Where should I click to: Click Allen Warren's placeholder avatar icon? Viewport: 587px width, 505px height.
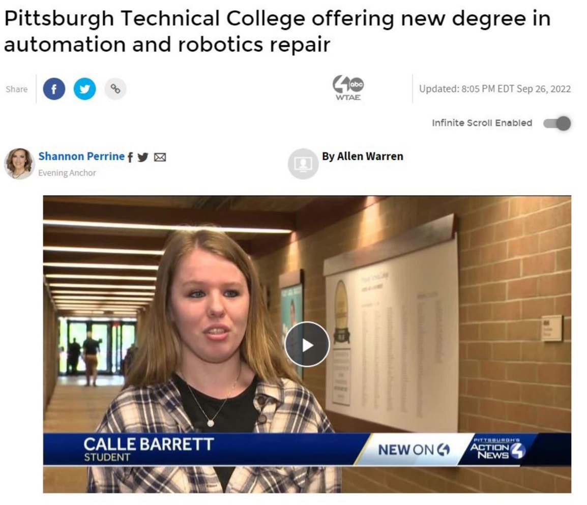point(303,164)
